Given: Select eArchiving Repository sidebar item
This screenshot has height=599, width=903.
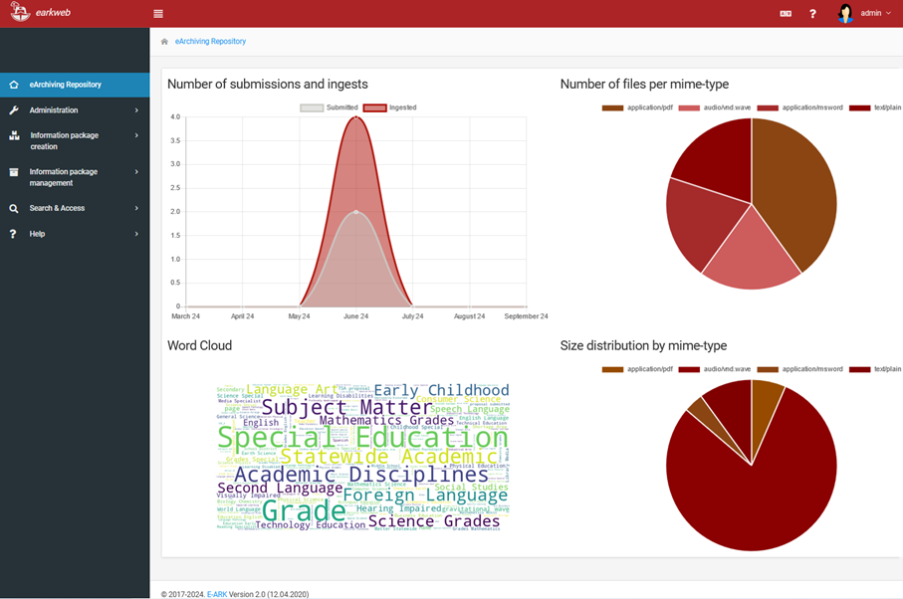Looking at the screenshot, I should 75,85.
